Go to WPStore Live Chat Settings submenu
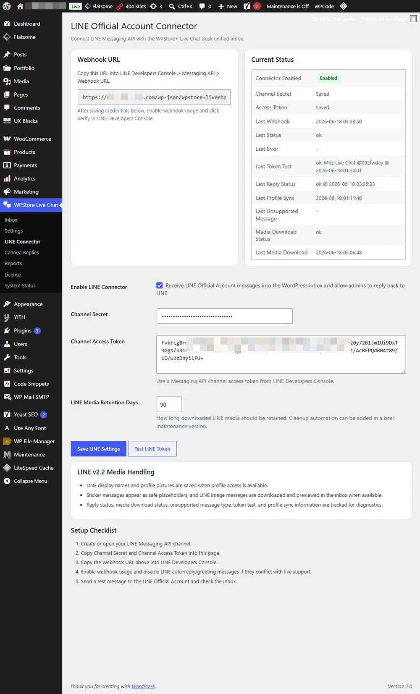The image size is (420, 694). point(13,231)
